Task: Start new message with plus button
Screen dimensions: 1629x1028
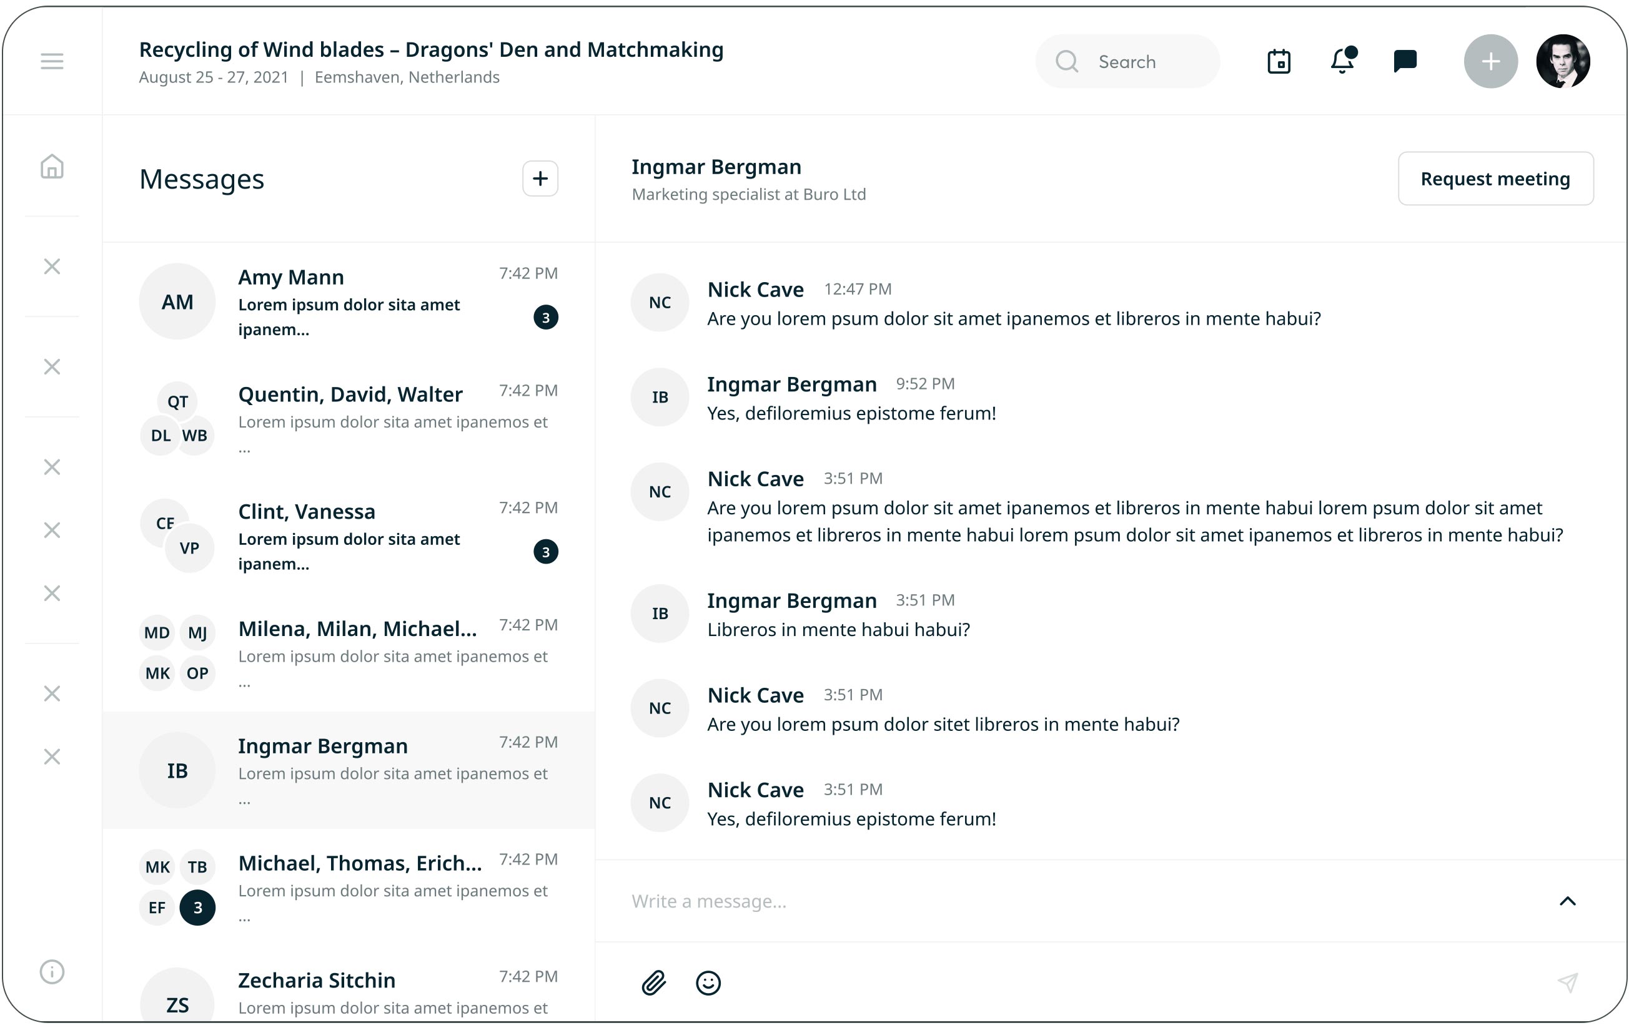Action: [x=540, y=179]
